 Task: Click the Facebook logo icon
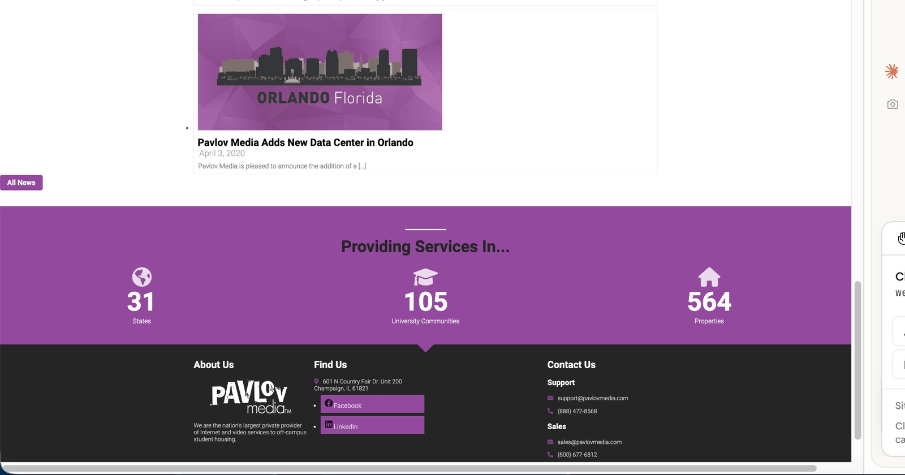click(x=329, y=403)
